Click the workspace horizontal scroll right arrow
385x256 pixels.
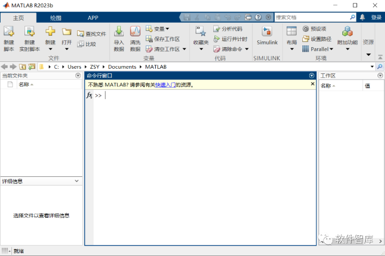click(380, 241)
